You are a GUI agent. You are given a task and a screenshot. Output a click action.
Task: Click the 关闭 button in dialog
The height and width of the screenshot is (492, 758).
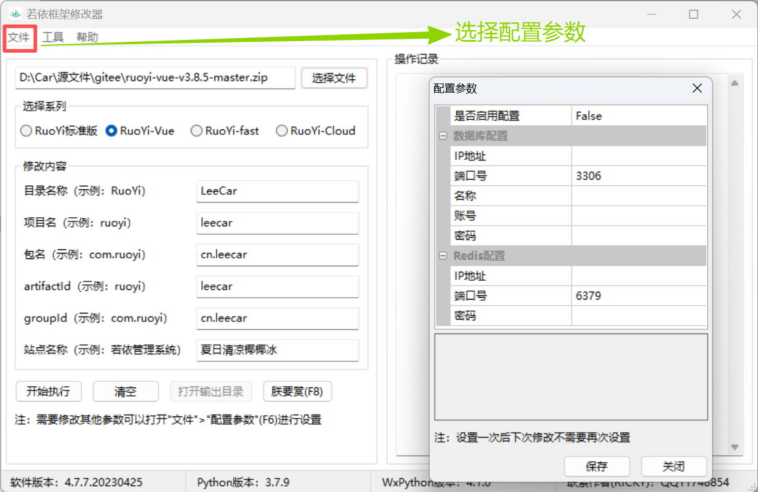(x=673, y=467)
